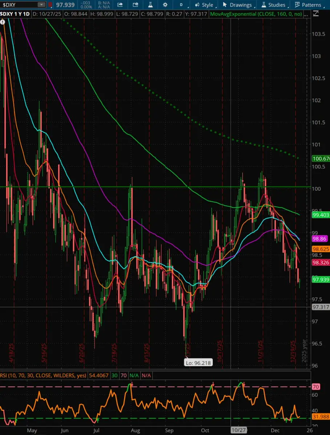330x435 pixels.
Task: Open the Studies menu
Action: [273, 5]
